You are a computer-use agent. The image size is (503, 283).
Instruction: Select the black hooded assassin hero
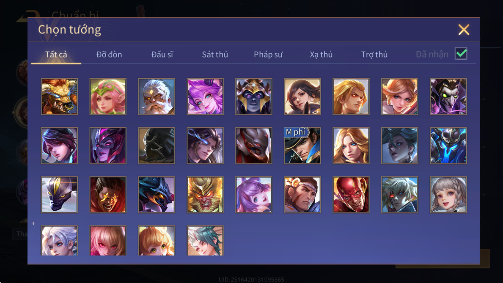click(x=157, y=146)
